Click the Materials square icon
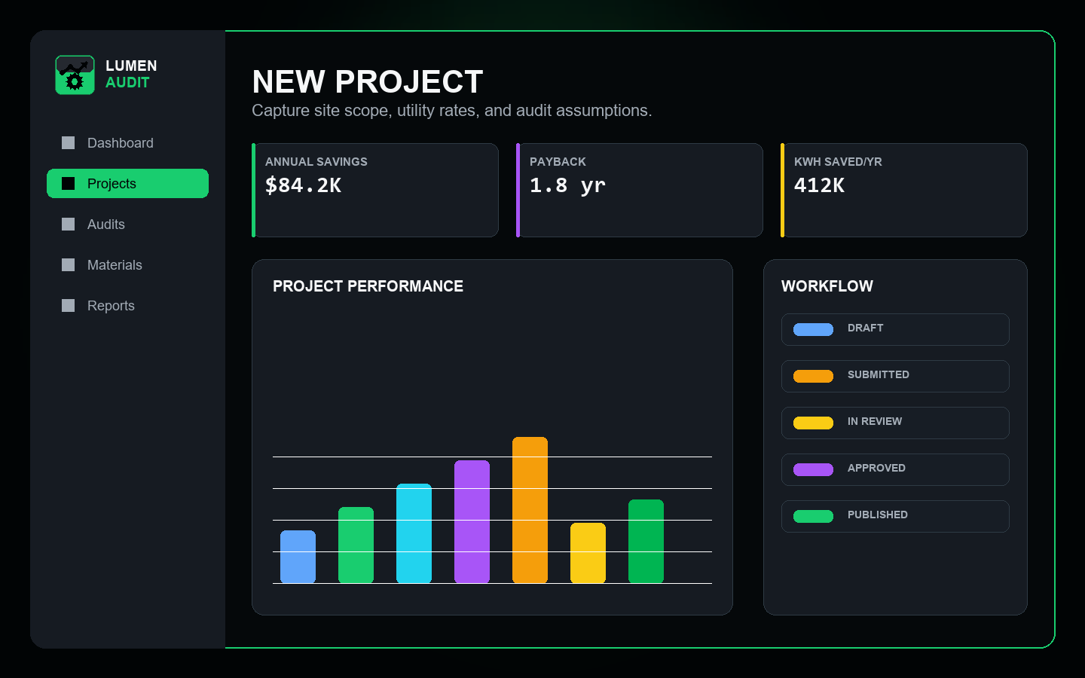The width and height of the screenshot is (1085, 678). pos(69,265)
